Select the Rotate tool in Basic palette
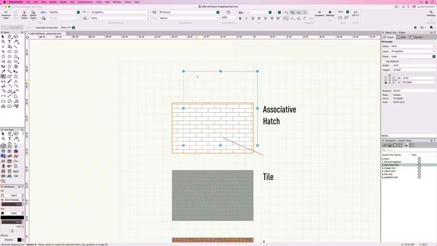The height and width of the screenshot is (246, 437). coord(16,77)
